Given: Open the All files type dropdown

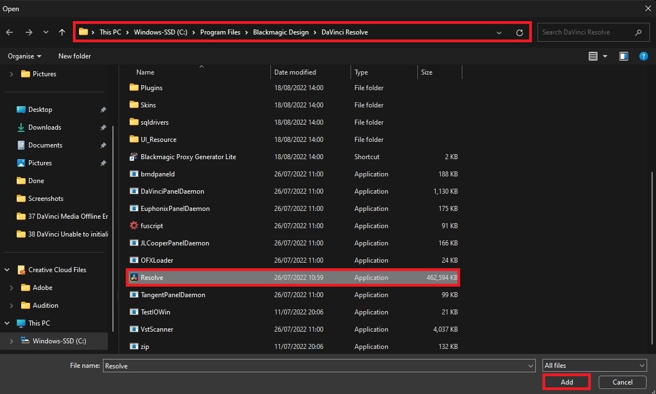Looking at the screenshot, I should point(594,366).
